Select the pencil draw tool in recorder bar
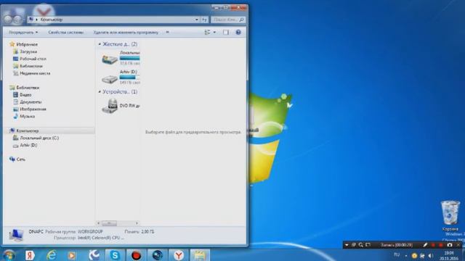This screenshot has width=465, height=261. pyautogui.click(x=425, y=245)
